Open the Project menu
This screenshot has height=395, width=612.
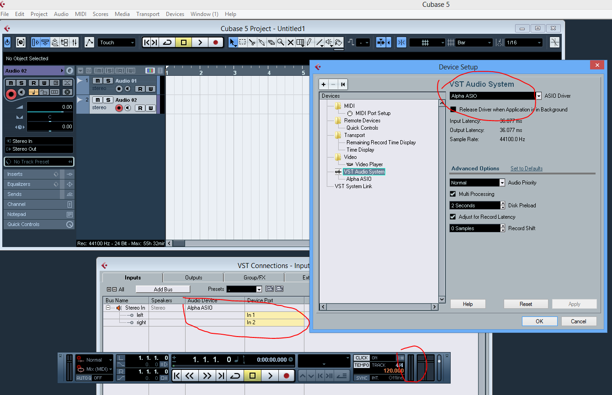click(39, 14)
